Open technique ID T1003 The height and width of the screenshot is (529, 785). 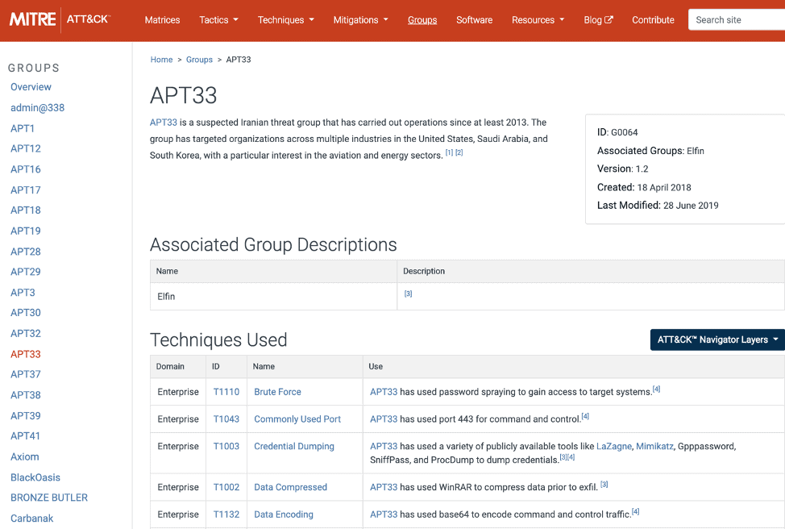coord(226,446)
